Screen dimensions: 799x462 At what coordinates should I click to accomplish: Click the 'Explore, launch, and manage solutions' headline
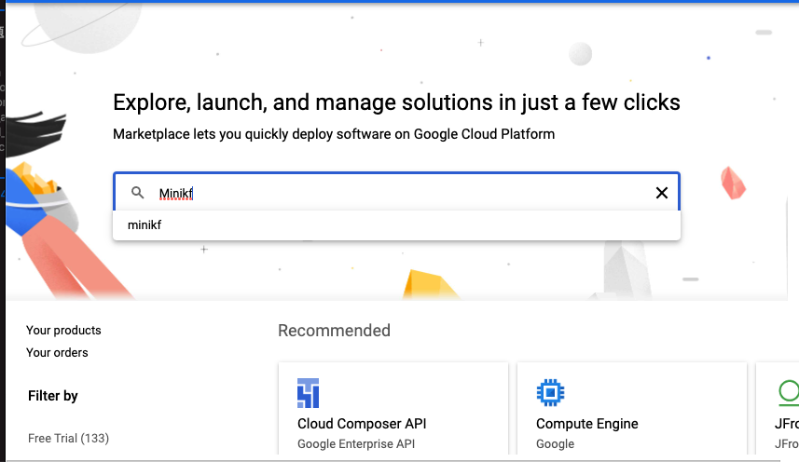pyautogui.click(x=396, y=102)
